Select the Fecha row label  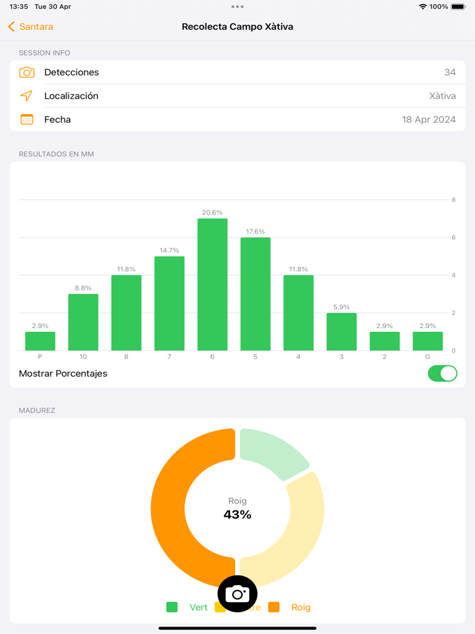(58, 119)
